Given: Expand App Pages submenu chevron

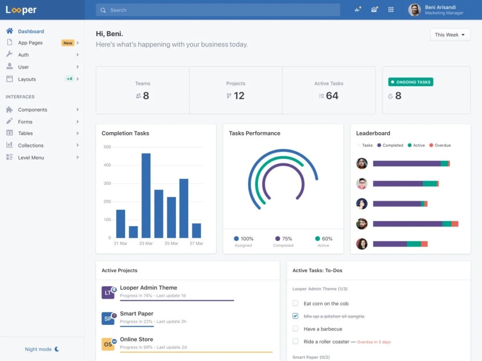Looking at the screenshot, I should [78, 43].
